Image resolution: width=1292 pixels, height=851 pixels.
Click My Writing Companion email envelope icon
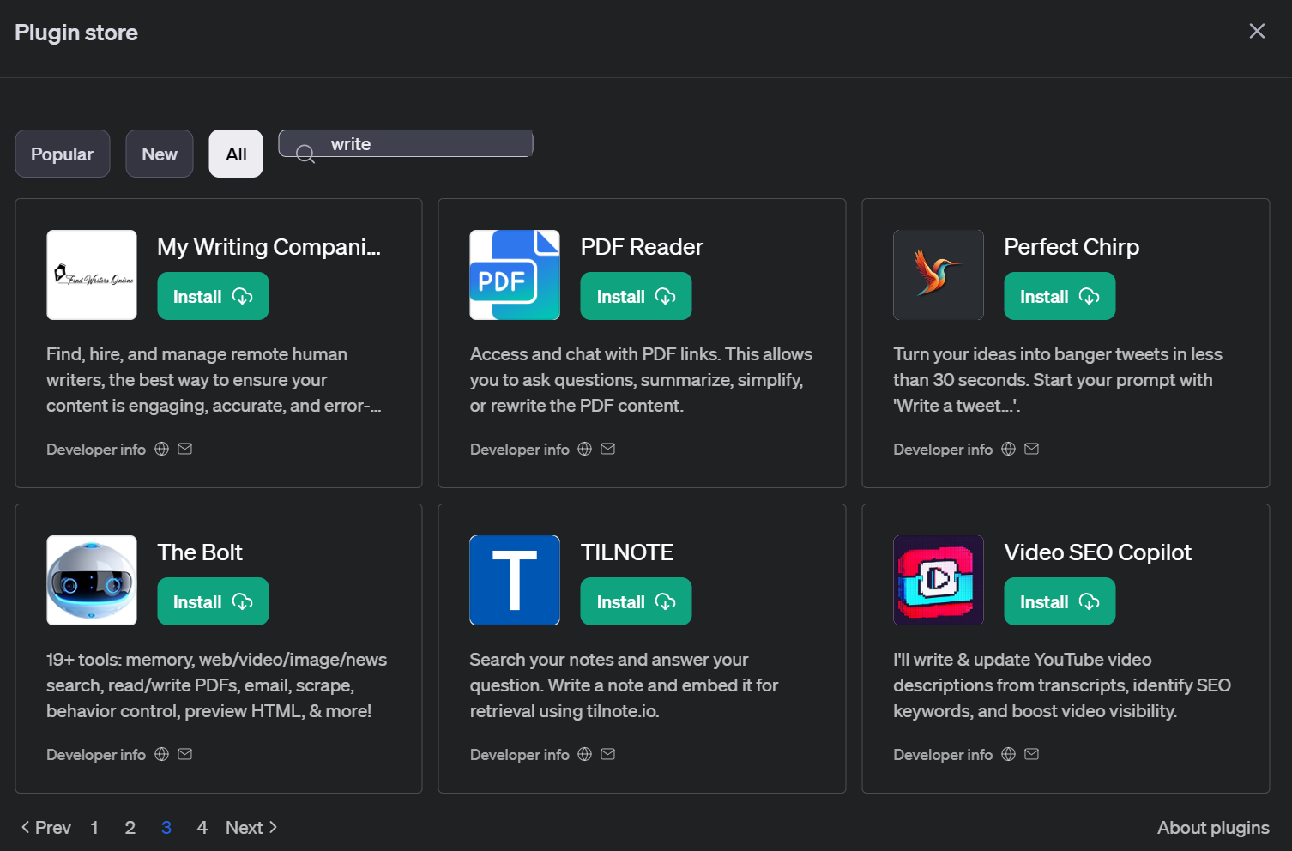[x=184, y=449]
